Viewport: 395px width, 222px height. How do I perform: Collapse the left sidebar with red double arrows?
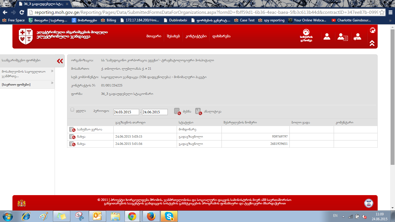click(60, 61)
